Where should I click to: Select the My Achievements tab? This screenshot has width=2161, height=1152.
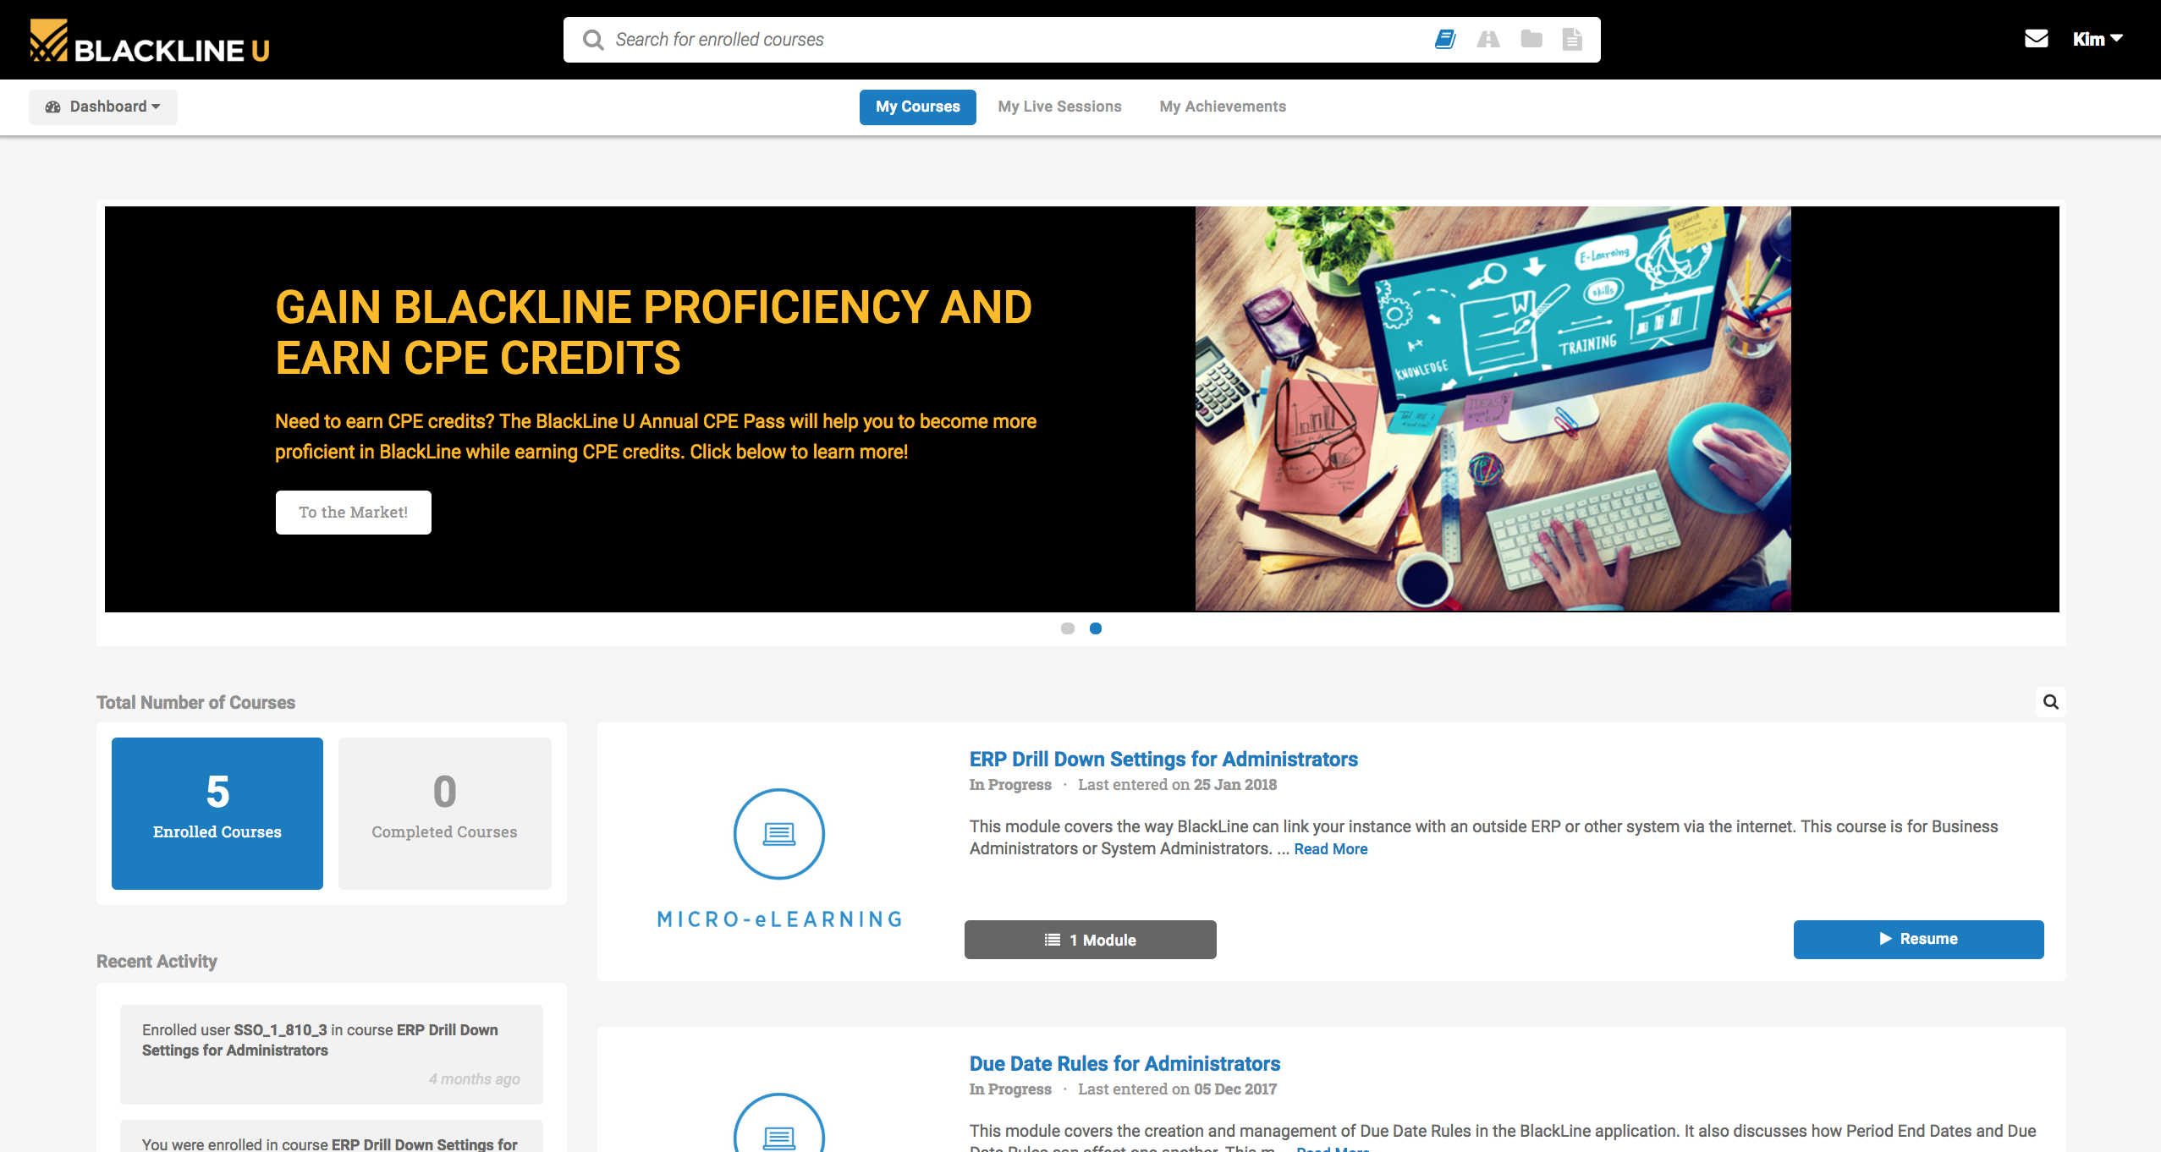[1222, 106]
